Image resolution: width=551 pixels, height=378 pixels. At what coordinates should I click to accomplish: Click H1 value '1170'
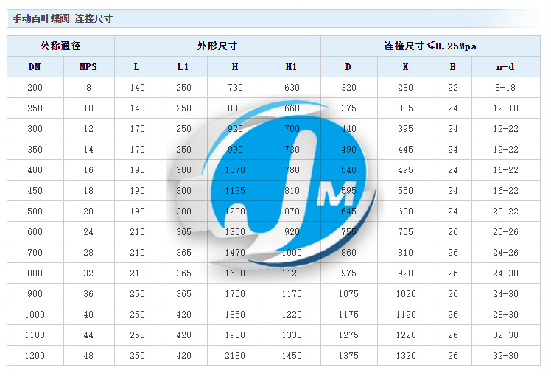[292, 294]
